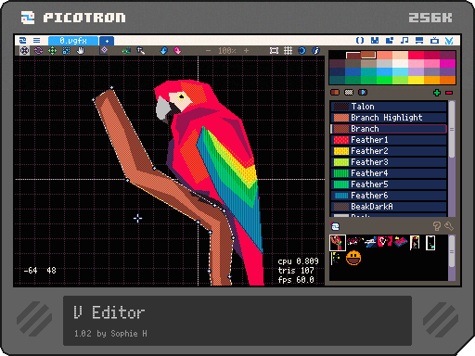
Task: Click the pink redo arrow icon
Action: (177, 50)
